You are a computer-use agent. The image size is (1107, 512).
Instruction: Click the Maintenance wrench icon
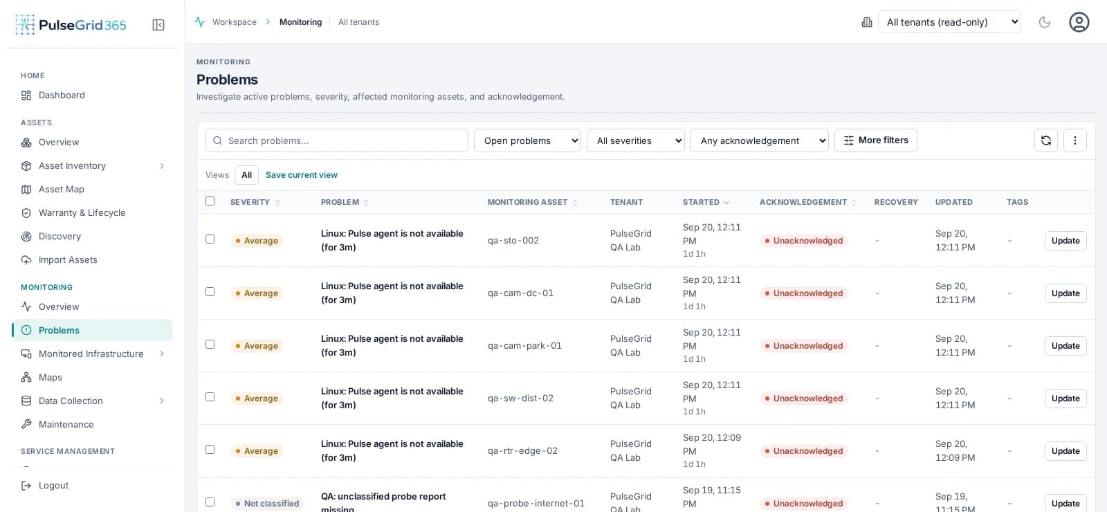pyautogui.click(x=26, y=425)
